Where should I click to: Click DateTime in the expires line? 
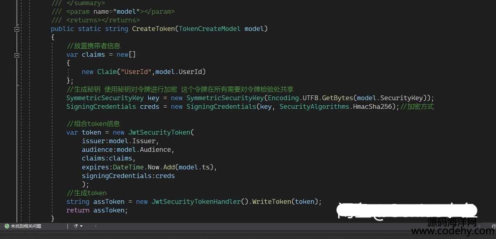128,167
